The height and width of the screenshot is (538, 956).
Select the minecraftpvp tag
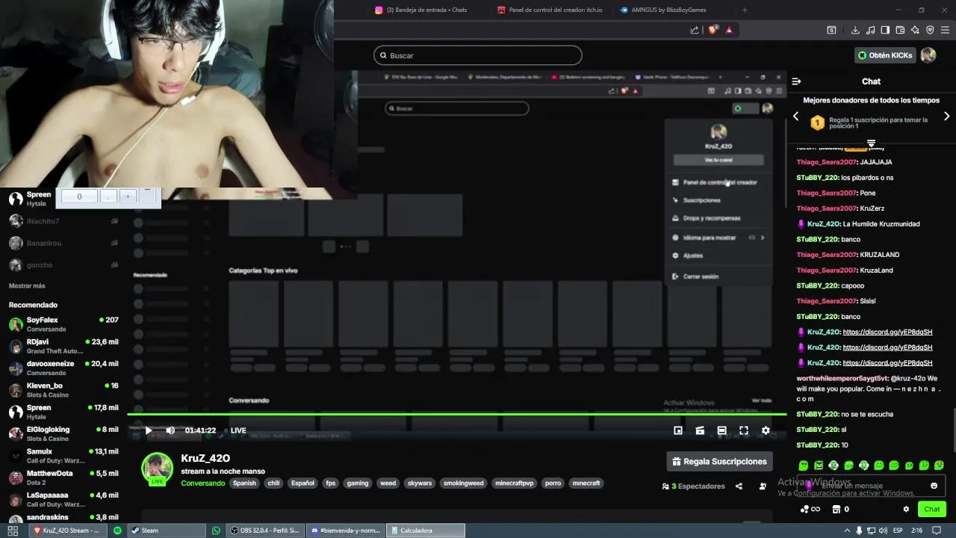[x=515, y=483]
